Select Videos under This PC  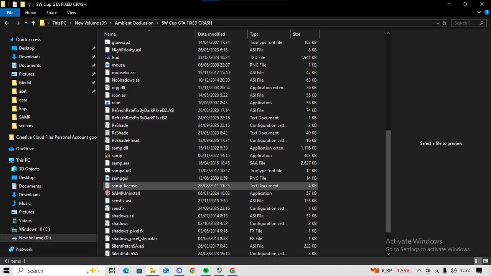(25, 220)
